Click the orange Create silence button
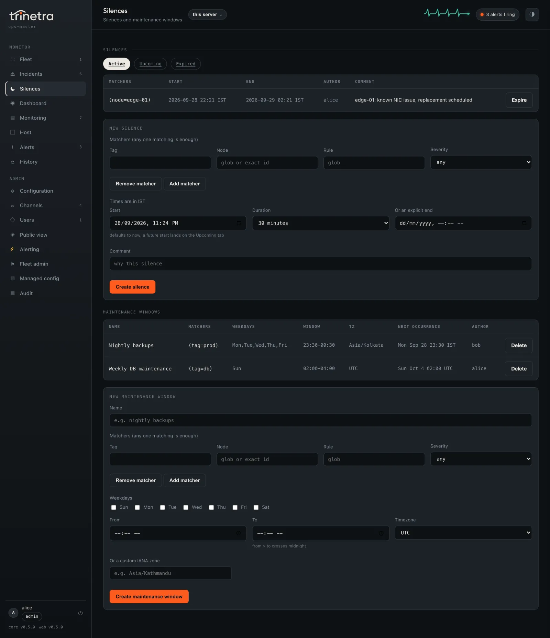The height and width of the screenshot is (638, 550). tap(132, 287)
